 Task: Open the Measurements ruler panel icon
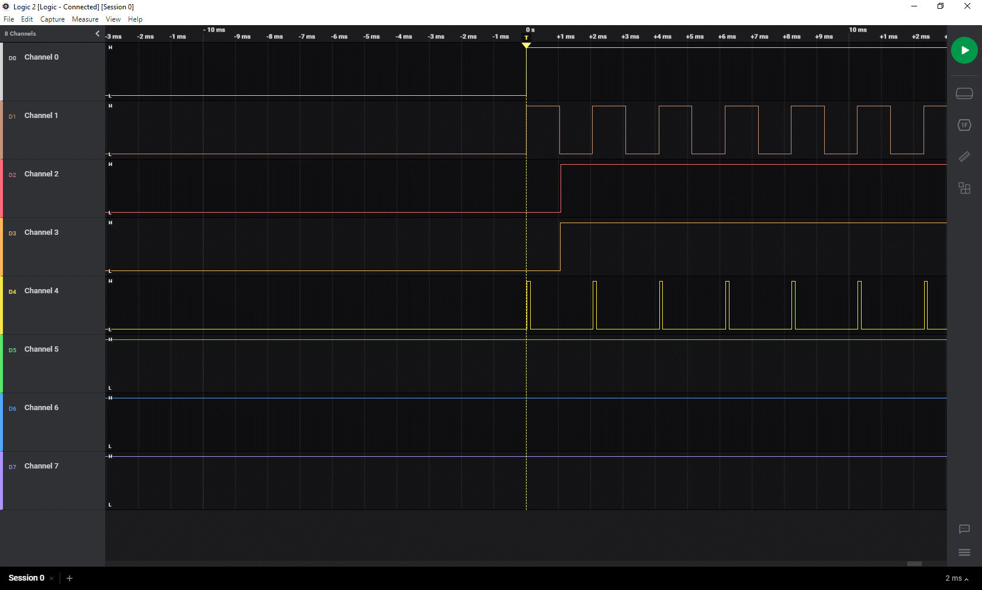pyautogui.click(x=964, y=157)
